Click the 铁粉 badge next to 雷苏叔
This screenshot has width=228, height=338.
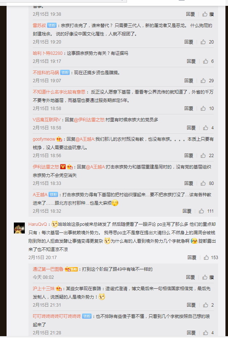coord(52,26)
